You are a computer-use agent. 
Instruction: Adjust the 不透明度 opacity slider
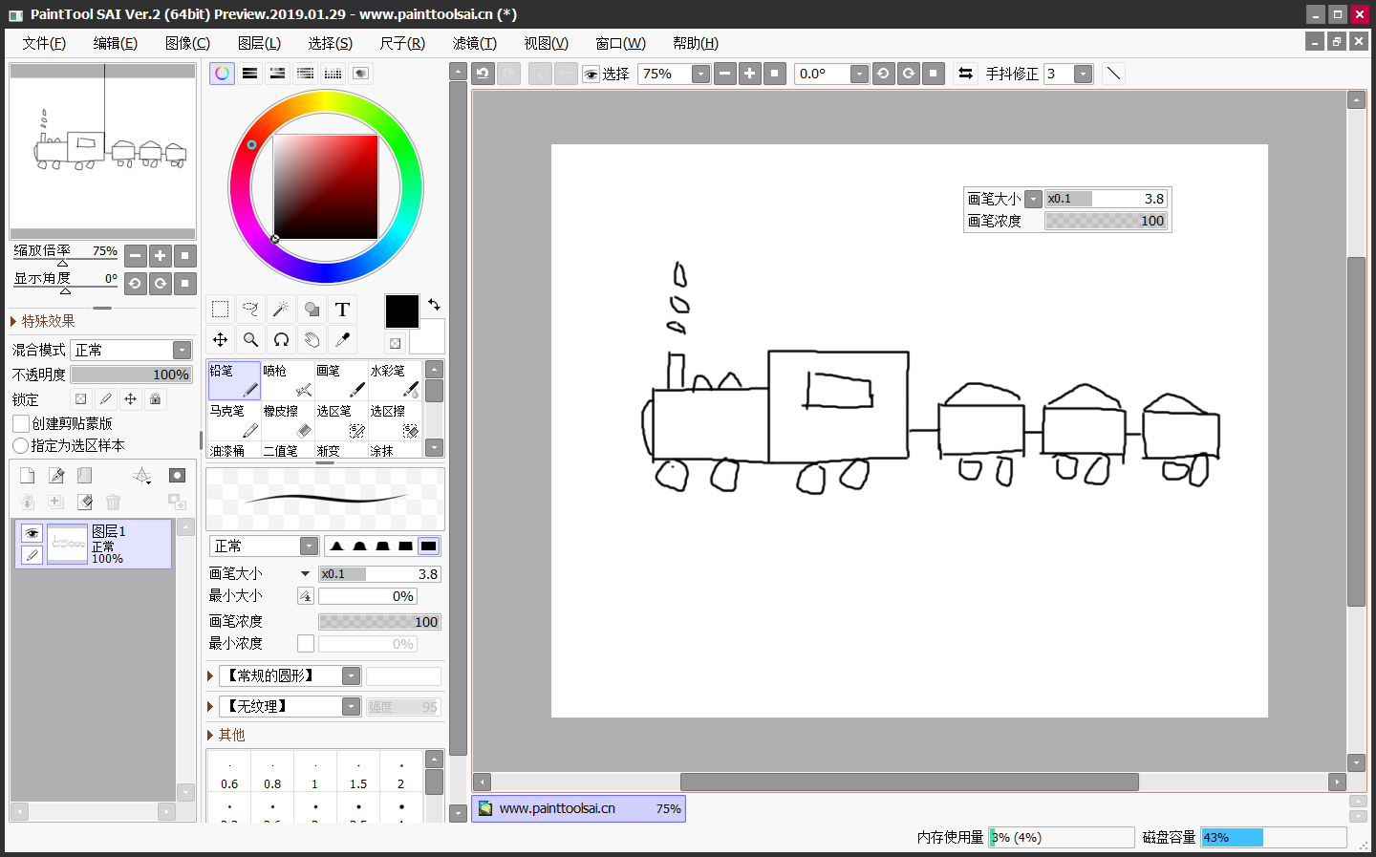click(132, 375)
